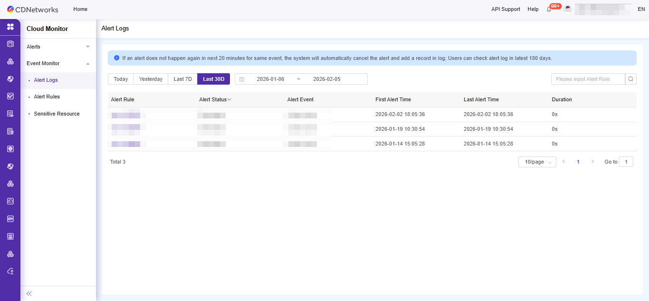Image resolution: width=649 pixels, height=301 pixels.
Task: Click the user avatar icon
Action: click(567, 9)
